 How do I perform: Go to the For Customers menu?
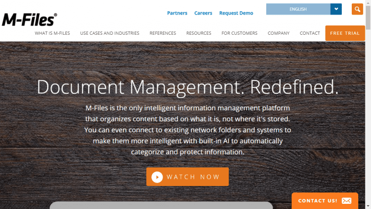pyautogui.click(x=240, y=33)
